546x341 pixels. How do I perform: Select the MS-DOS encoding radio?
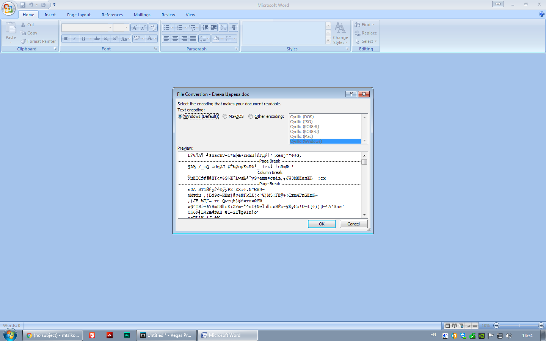225,116
